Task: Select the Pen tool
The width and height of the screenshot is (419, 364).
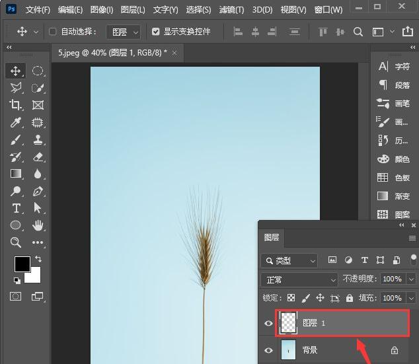Action: 38,191
